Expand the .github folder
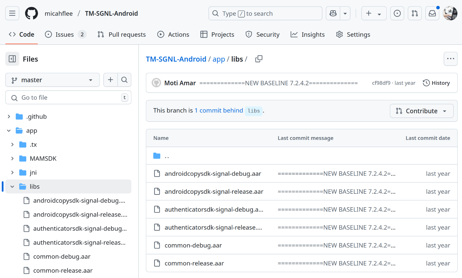This screenshot has width=462, height=278. (x=9, y=117)
